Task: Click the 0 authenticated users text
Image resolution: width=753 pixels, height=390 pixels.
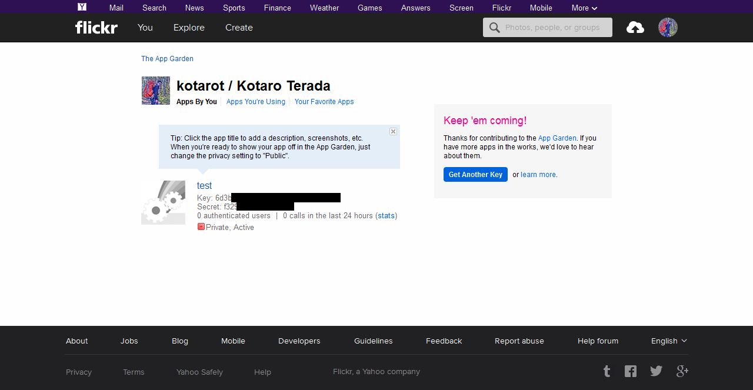Action: pyautogui.click(x=234, y=216)
